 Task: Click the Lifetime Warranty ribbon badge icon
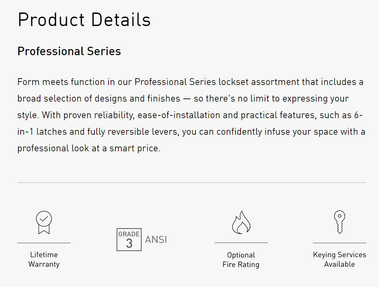(x=44, y=222)
